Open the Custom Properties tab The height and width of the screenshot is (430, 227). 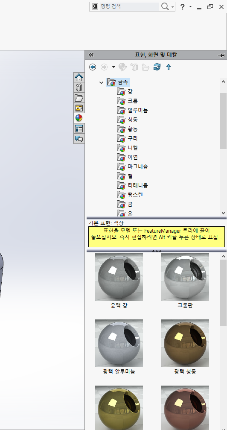tap(79, 129)
